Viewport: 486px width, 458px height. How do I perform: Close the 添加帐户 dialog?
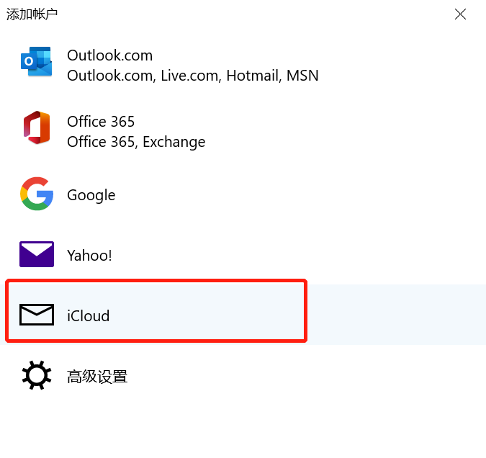point(460,14)
